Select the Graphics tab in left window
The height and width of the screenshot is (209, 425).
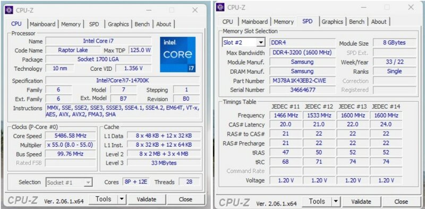pyautogui.click(x=118, y=24)
